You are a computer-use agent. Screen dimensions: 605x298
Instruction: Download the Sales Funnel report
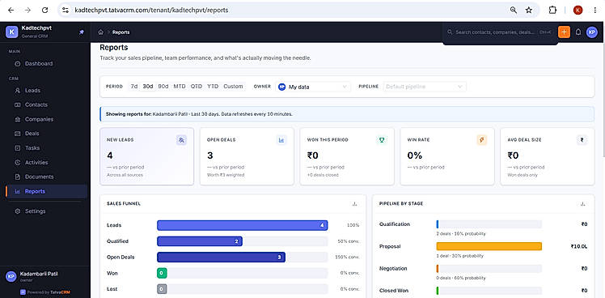point(354,204)
